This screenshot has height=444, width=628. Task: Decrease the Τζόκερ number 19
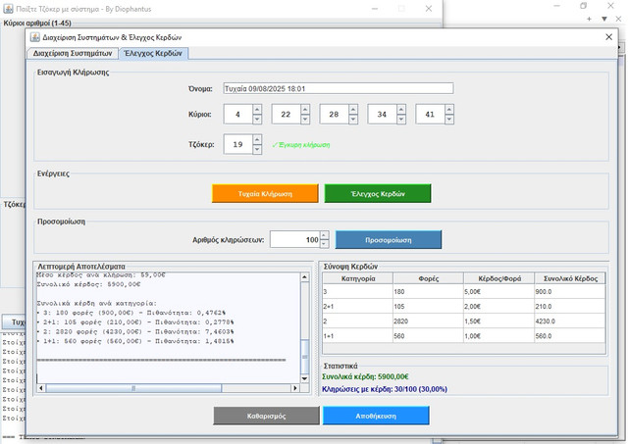tap(257, 149)
